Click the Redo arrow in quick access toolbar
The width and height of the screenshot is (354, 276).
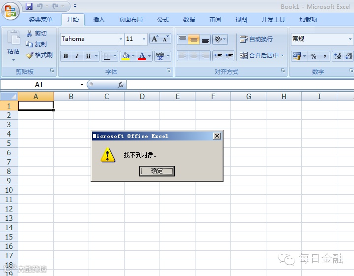(x=55, y=6)
